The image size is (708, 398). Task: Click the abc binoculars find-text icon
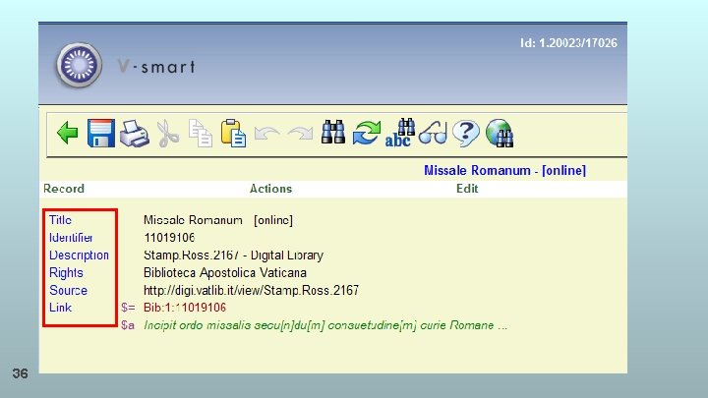point(399,133)
